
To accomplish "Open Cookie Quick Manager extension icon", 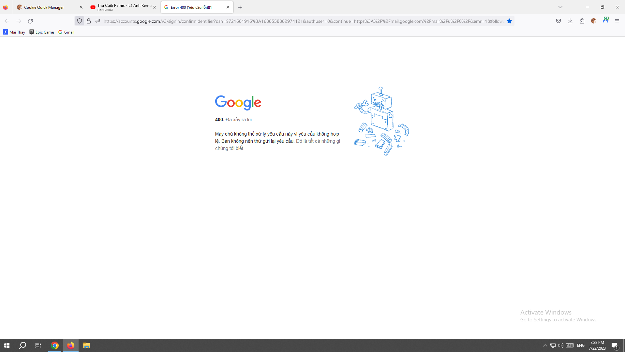I will 594,21.
